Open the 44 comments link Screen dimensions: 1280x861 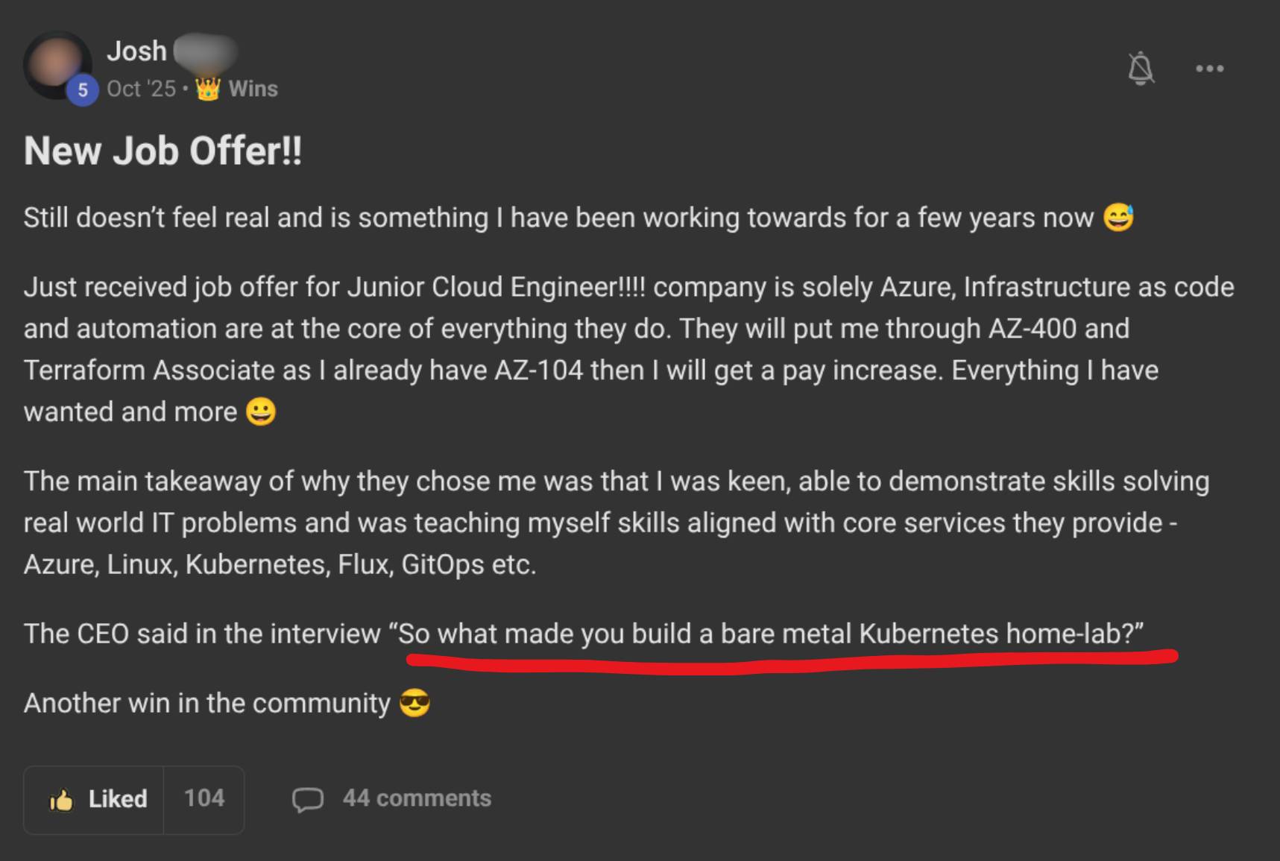click(x=417, y=798)
